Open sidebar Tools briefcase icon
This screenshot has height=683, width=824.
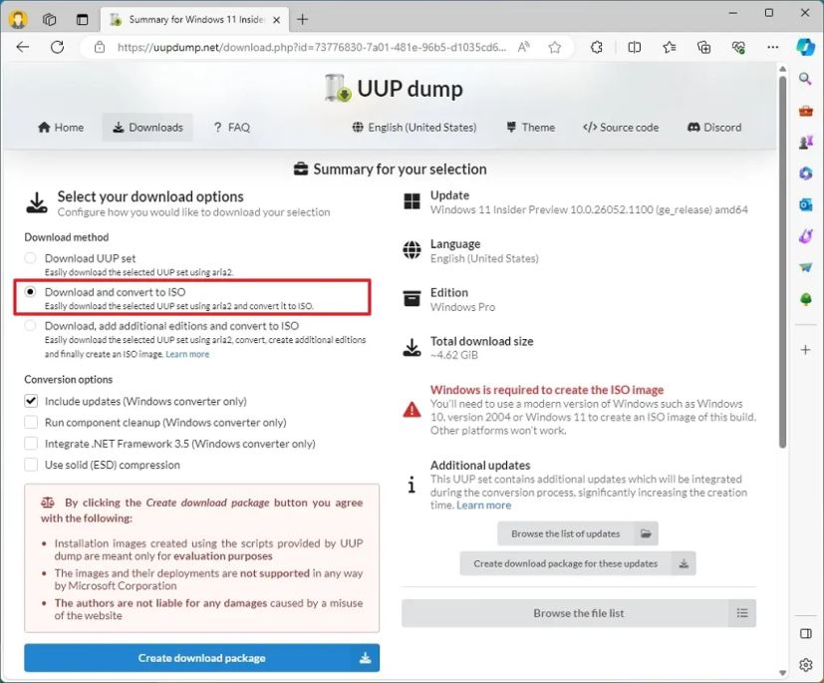[806, 111]
